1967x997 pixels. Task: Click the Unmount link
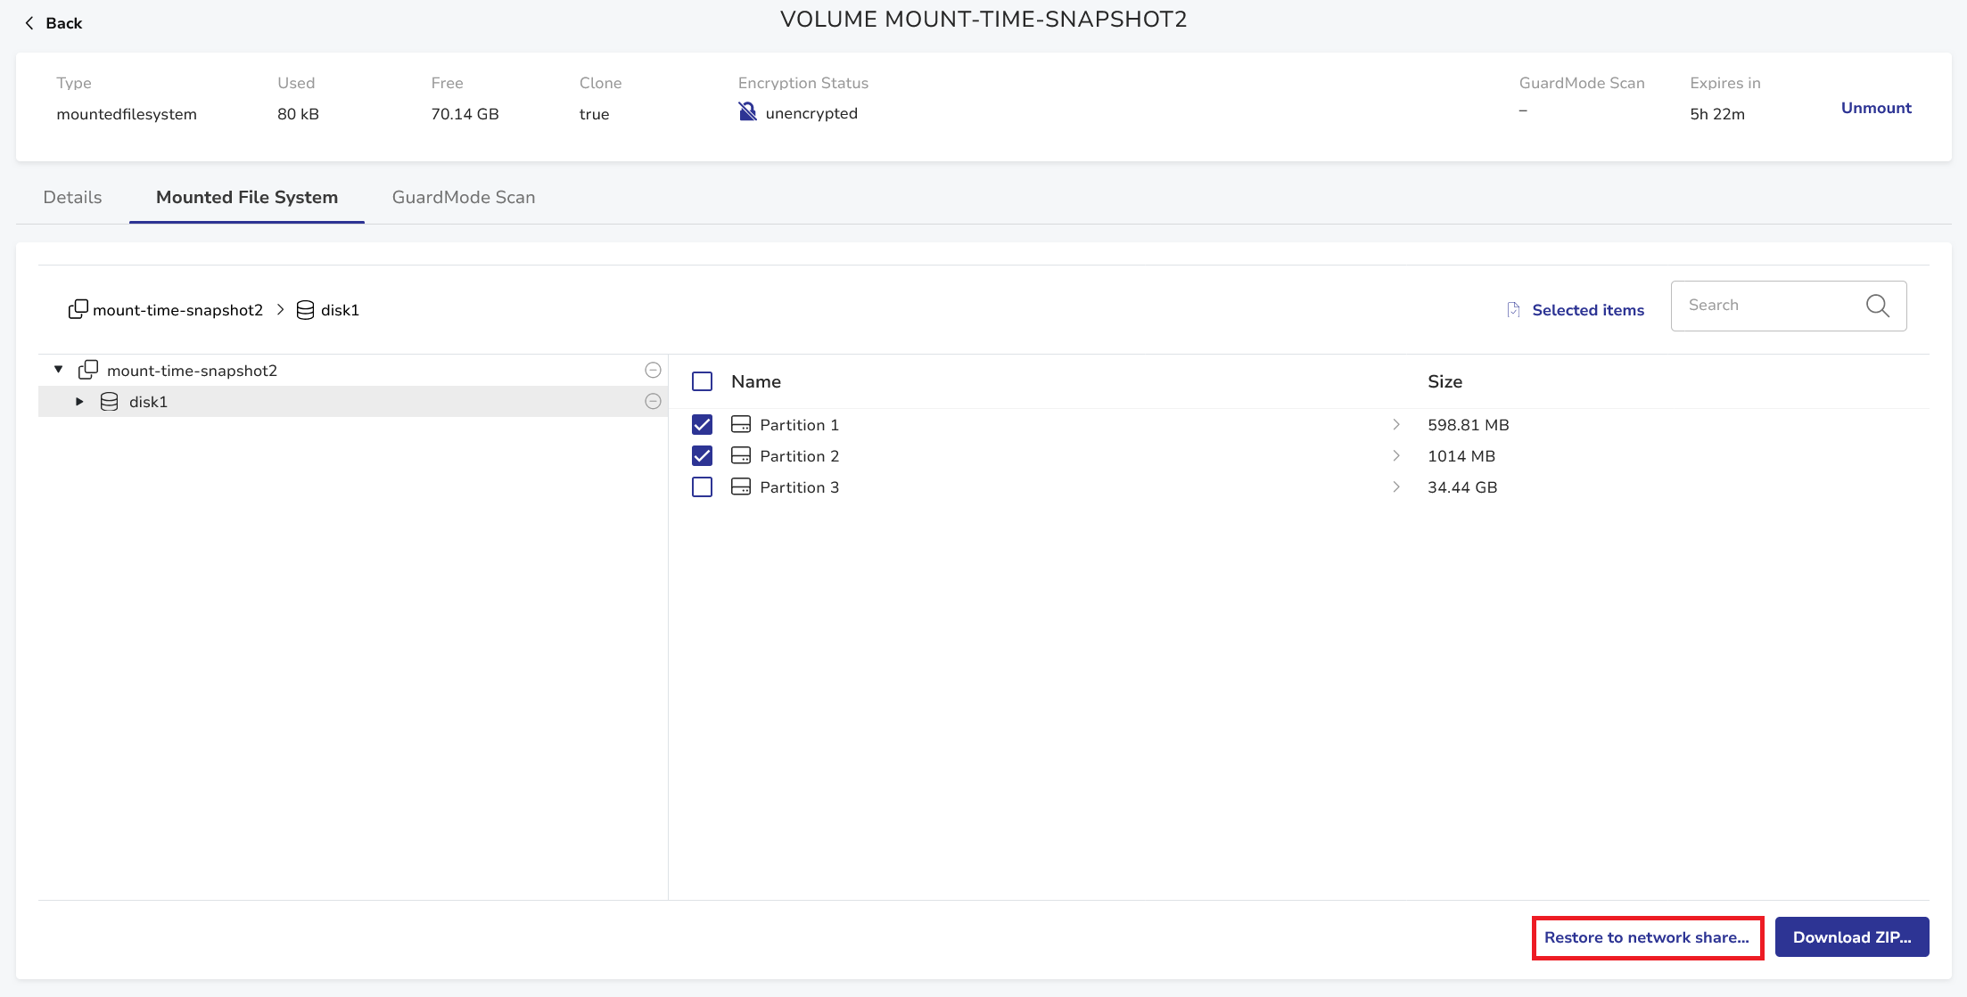pos(1876,108)
